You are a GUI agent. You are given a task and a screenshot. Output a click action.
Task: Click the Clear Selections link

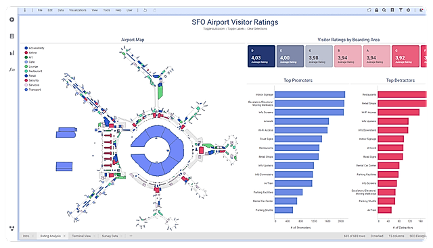pos(257,28)
